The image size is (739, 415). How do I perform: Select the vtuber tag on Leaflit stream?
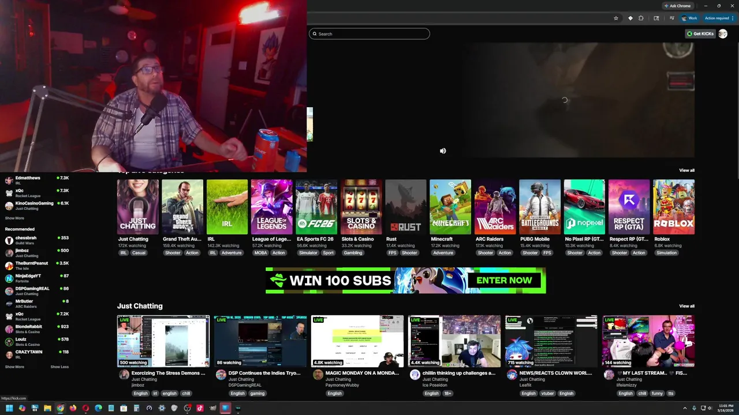click(x=547, y=393)
